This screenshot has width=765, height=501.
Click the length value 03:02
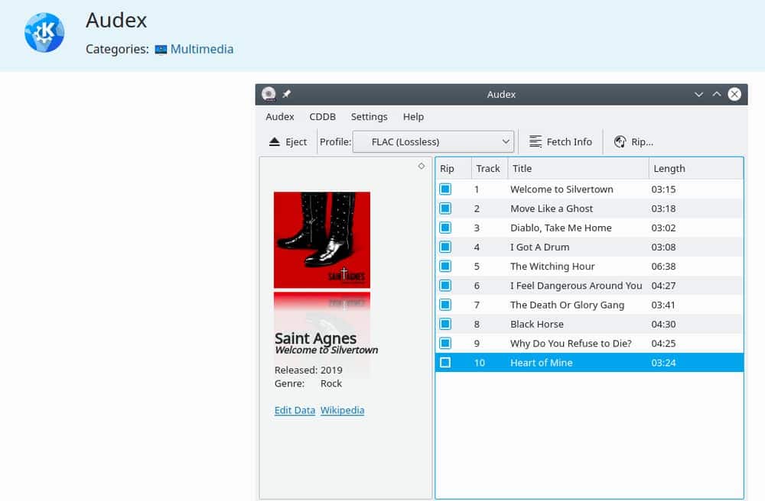pyautogui.click(x=663, y=228)
